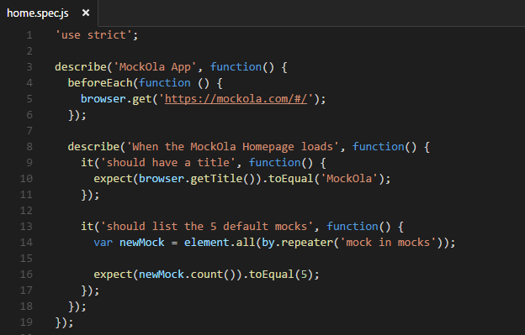The width and height of the screenshot is (525, 335).
Task: Click line number 19 in gutter
Action: pyautogui.click(x=26, y=322)
